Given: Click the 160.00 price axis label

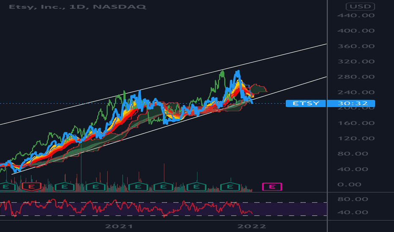Looking at the screenshot, I should click(356, 123).
